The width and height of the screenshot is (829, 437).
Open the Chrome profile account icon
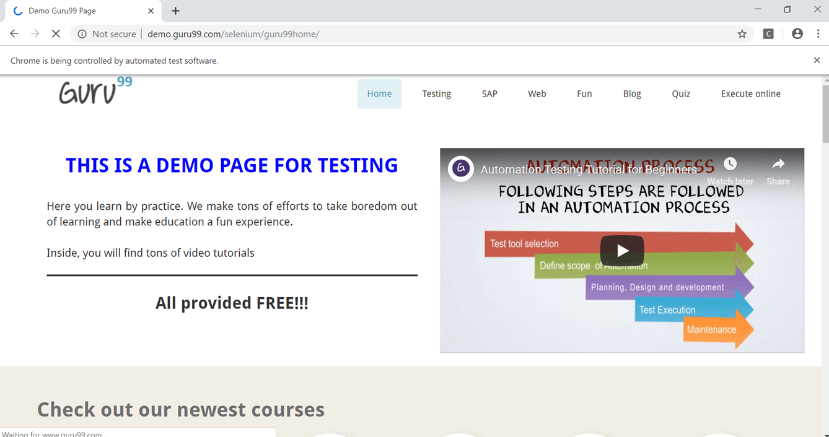point(797,34)
